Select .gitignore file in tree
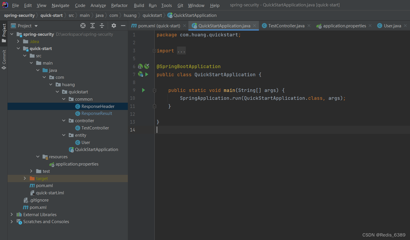 pyautogui.click(x=39, y=200)
